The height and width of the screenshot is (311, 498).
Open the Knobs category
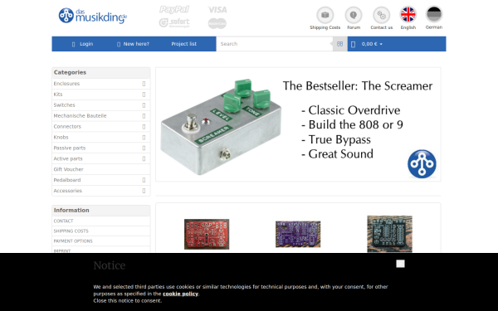point(61,137)
